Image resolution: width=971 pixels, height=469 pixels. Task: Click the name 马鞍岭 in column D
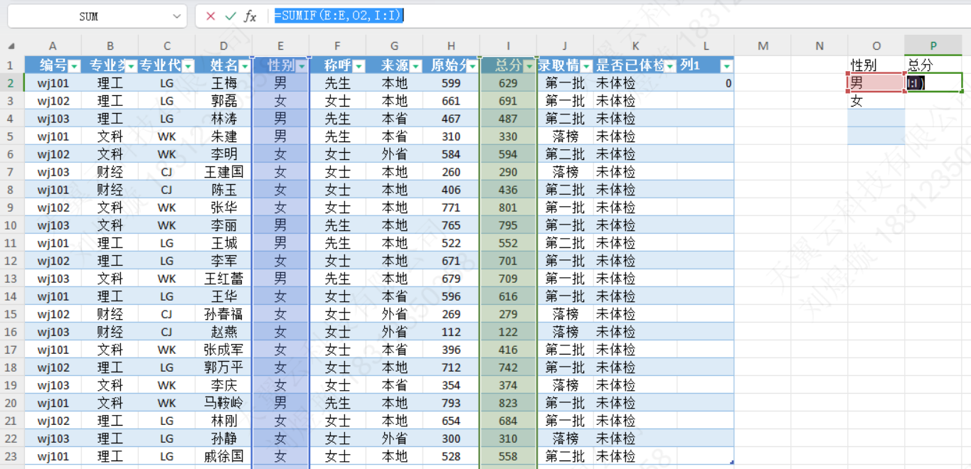(x=224, y=403)
